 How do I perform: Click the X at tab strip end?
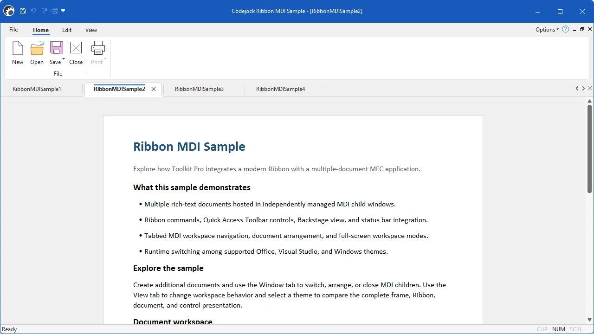point(590,88)
